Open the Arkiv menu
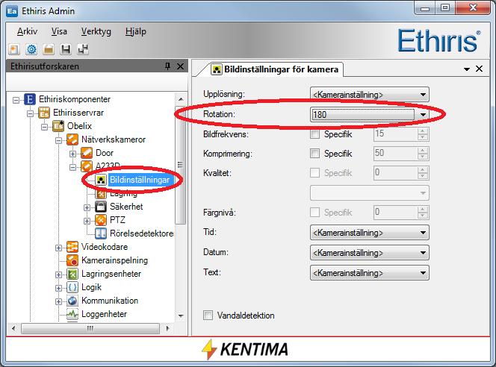This screenshot has height=367, width=496. point(27,31)
